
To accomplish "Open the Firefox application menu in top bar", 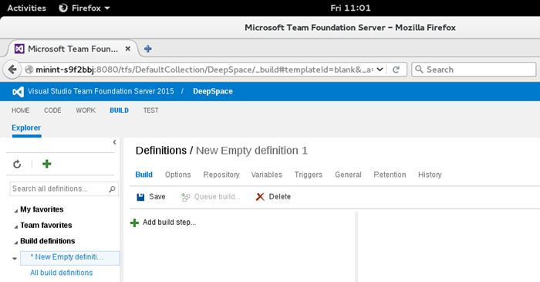I will 84,8.
